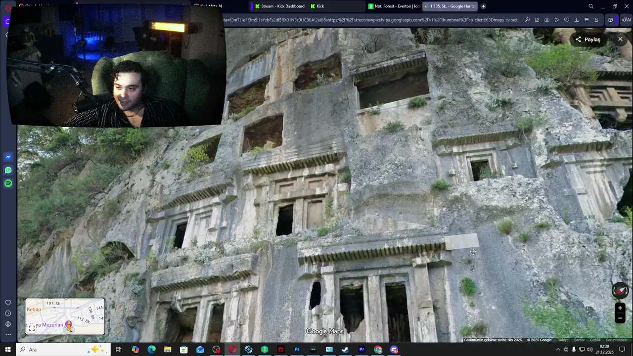Open Task View on the taskbar
The height and width of the screenshot is (356, 633).
pos(119,350)
